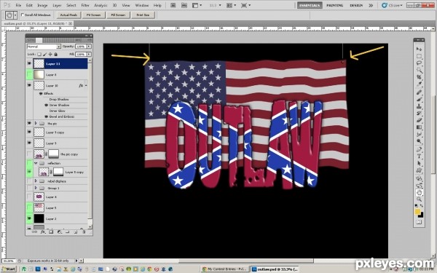
Task: Collapse Layer 10 effects arrow
Action: click(x=86, y=85)
